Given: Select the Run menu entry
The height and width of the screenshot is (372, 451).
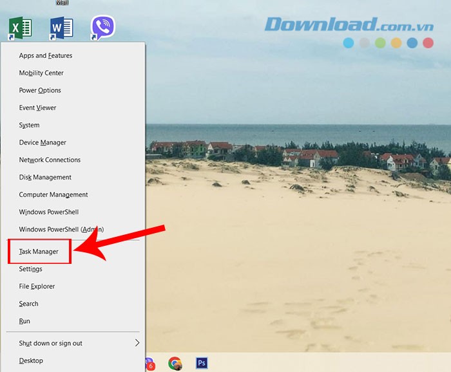Looking at the screenshot, I should pos(24,321).
